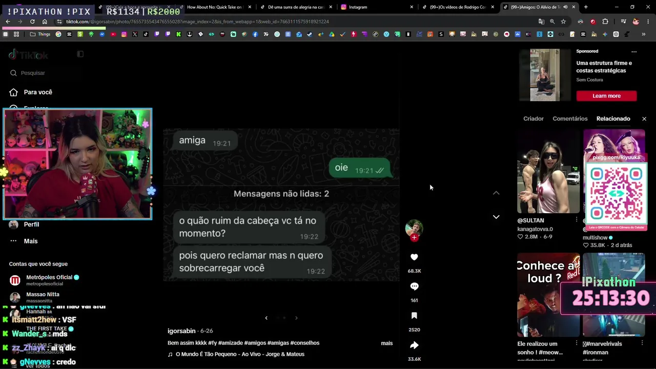Screen dimensions: 656x369
Task: Collapse the TikTok sidebar panel icon
Action: [80, 54]
